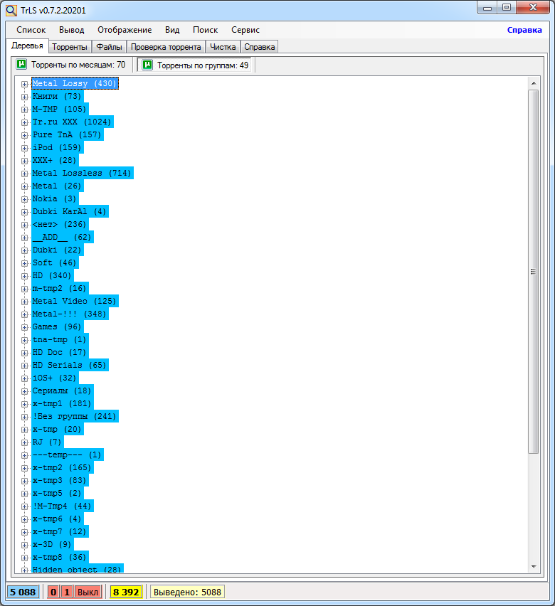Select the XXX+ (28) group
This screenshot has height=606, width=555.
(x=55, y=160)
